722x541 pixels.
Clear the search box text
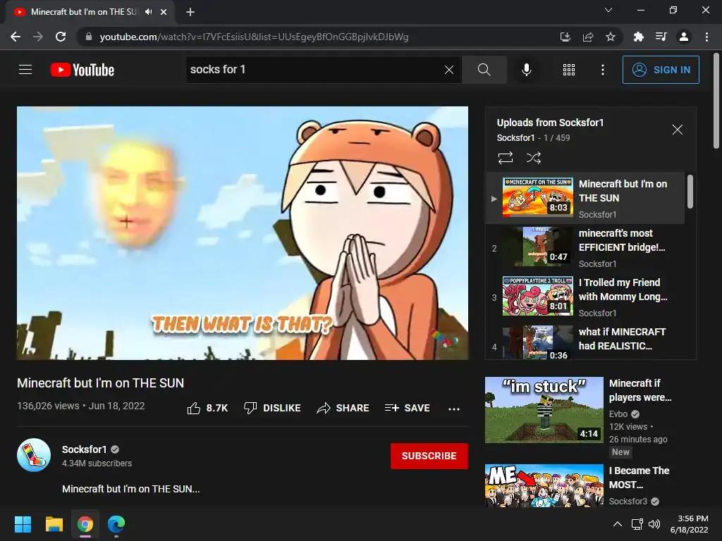[449, 70]
